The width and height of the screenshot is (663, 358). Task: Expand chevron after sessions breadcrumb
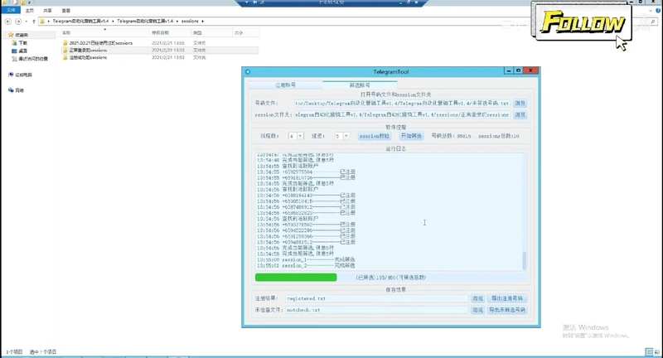tap(202, 22)
